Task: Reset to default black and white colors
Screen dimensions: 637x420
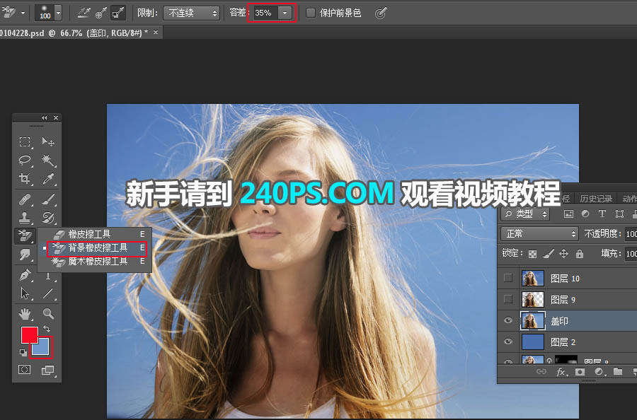Action: click(x=23, y=353)
